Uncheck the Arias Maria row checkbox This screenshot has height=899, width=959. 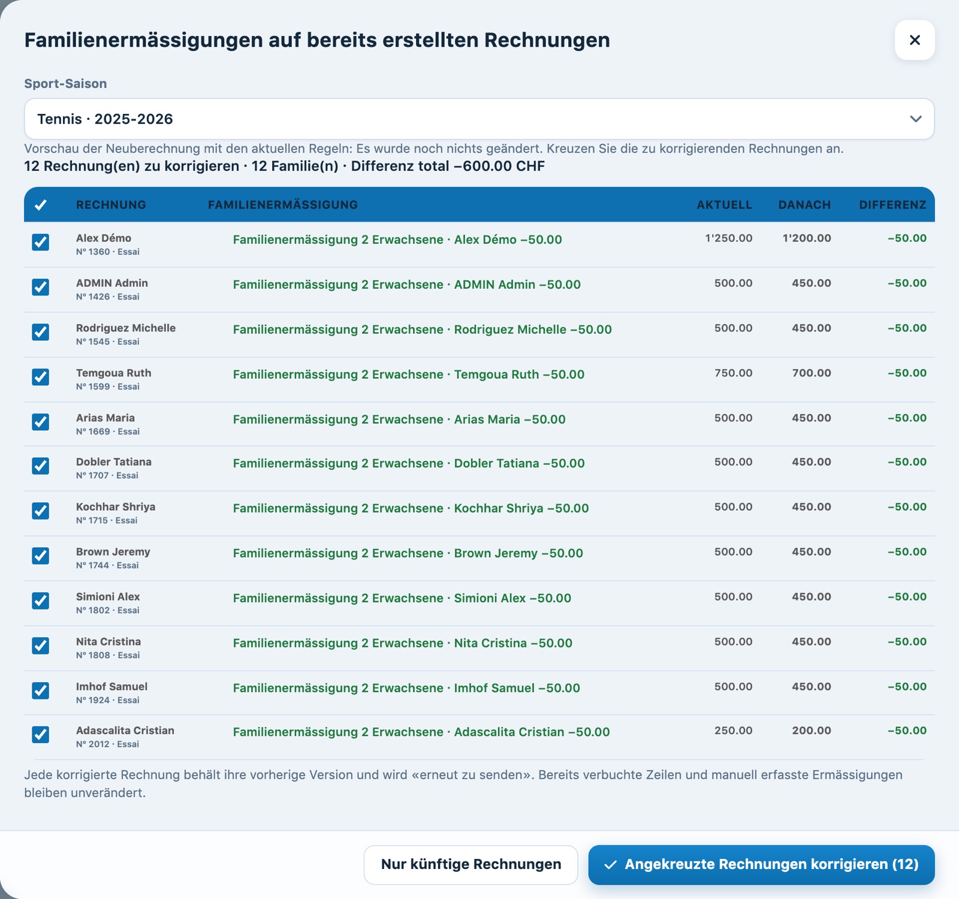(41, 422)
